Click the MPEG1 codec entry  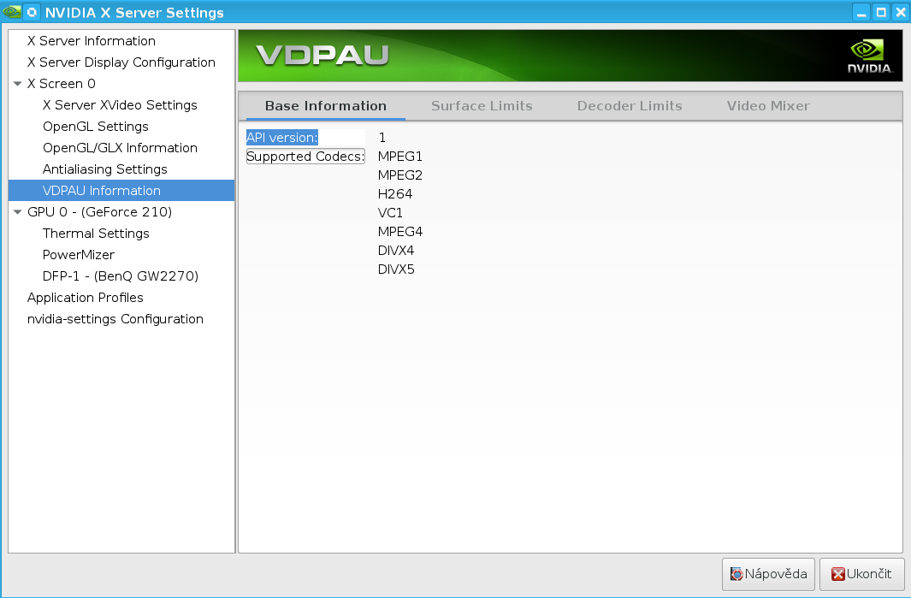[399, 157]
